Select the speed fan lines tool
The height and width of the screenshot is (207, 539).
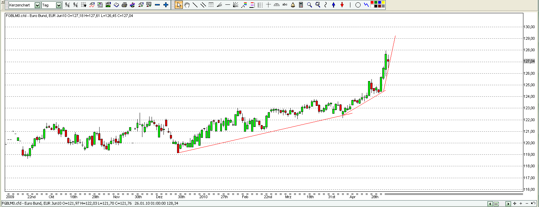(219, 5)
